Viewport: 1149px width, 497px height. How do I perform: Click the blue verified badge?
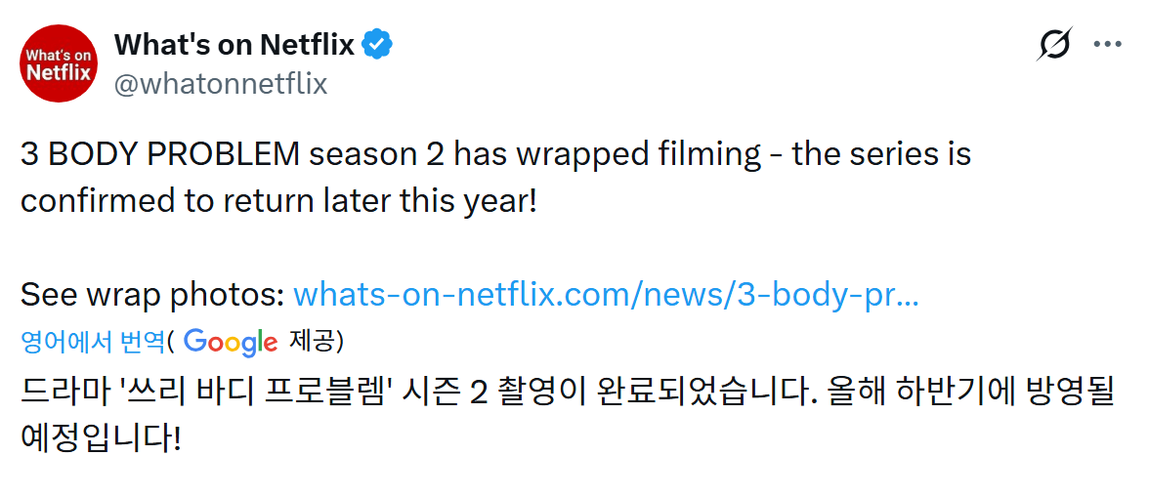[377, 44]
